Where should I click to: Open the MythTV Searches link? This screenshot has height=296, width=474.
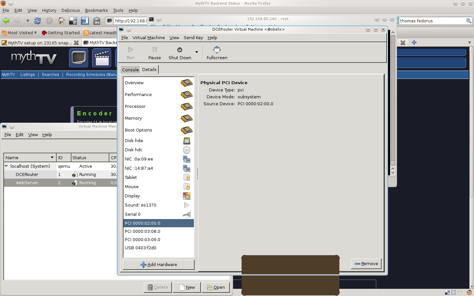[x=50, y=75]
